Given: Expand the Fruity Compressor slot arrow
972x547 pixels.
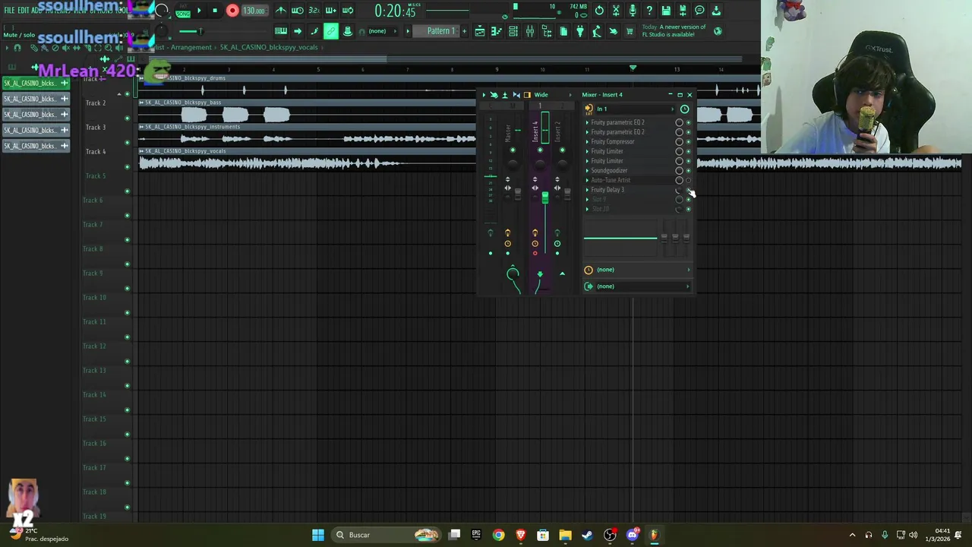Looking at the screenshot, I should 587,141.
